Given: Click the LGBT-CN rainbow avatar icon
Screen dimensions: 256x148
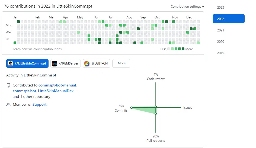Looking at the screenshot, I should (87, 63).
